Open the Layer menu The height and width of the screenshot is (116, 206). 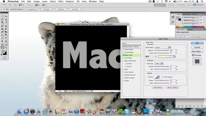point(45,1)
